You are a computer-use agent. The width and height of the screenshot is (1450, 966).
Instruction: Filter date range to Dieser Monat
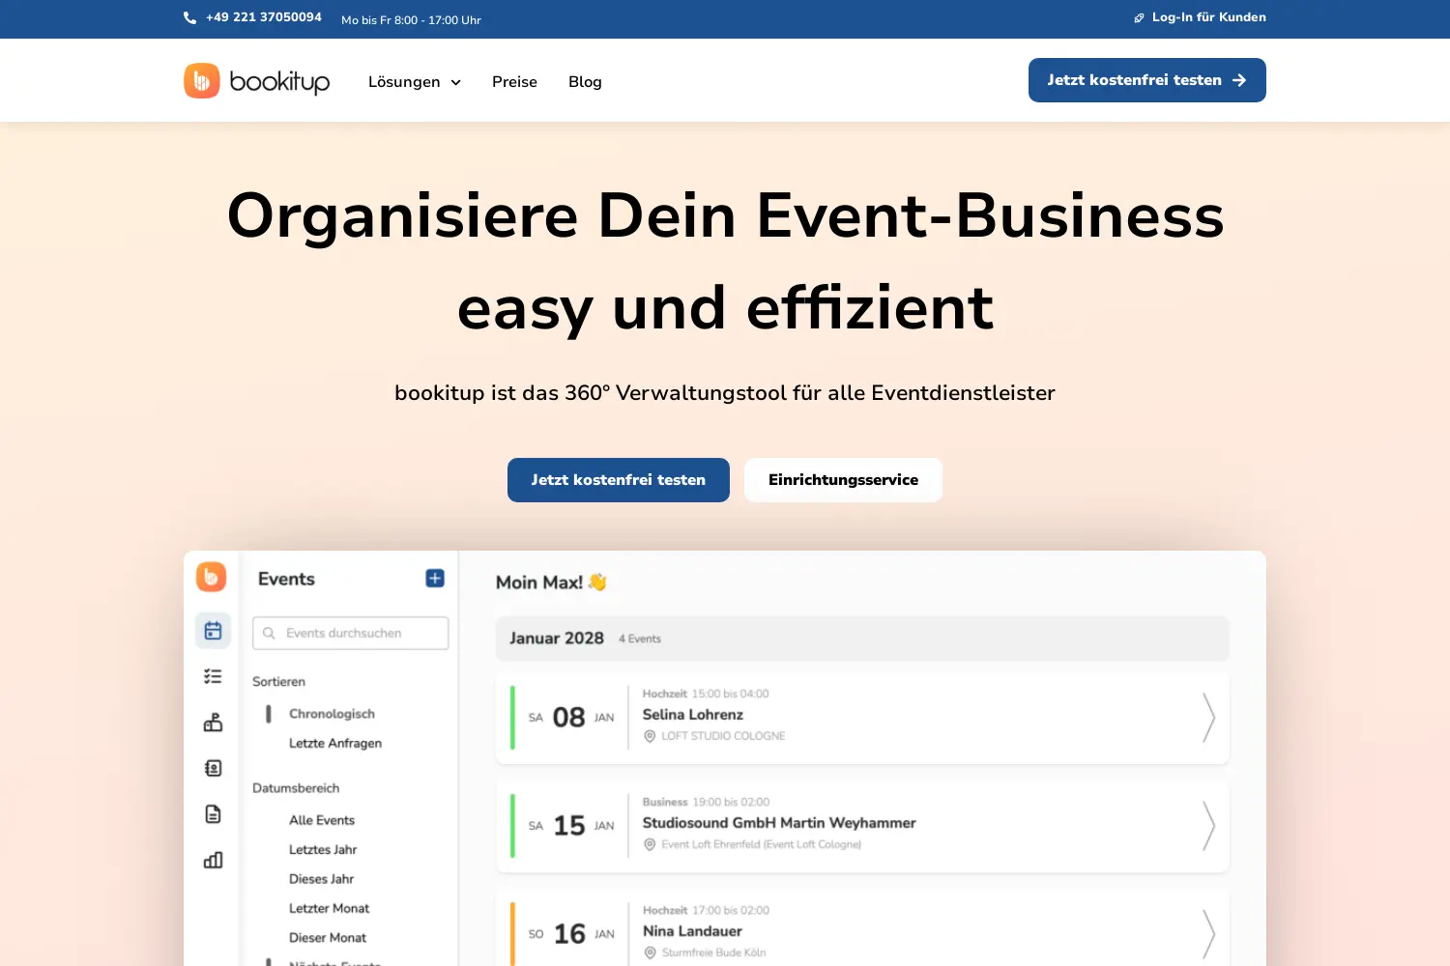[328, 937]
